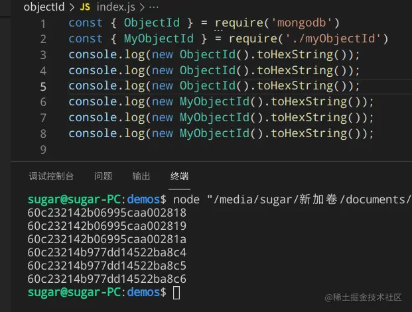Click MyObjectId on line 6

tap(214, 102)
